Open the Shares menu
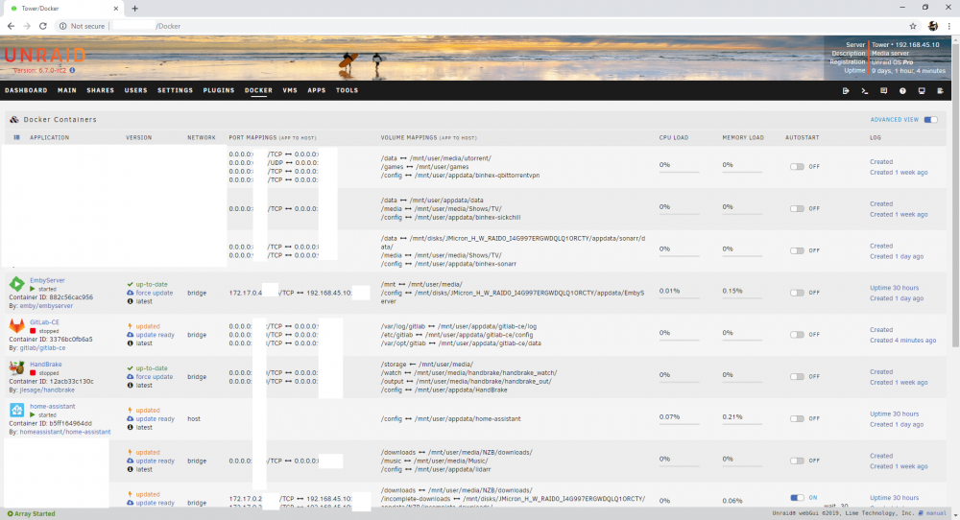The width and height of the screenshot is (960, 520). click(101, 90)
